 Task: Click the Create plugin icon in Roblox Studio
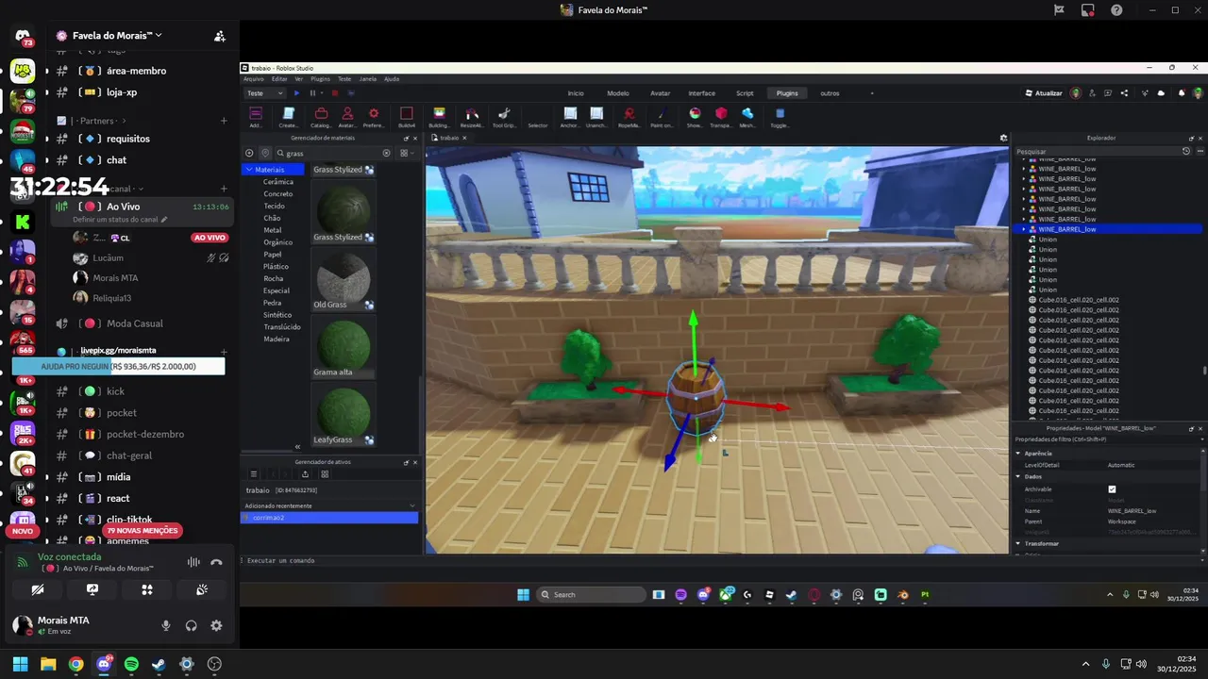[x=289, y=114]
